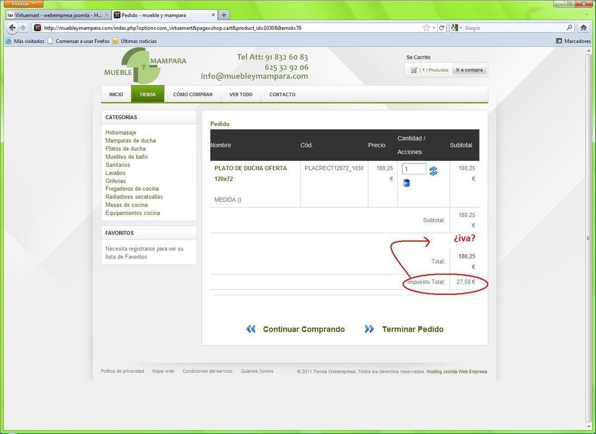
Task: Reload the page using the refresh icon
Action: [442, 28]
